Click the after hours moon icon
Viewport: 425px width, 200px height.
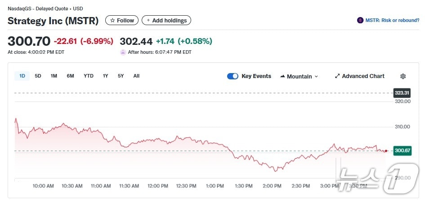123,52
